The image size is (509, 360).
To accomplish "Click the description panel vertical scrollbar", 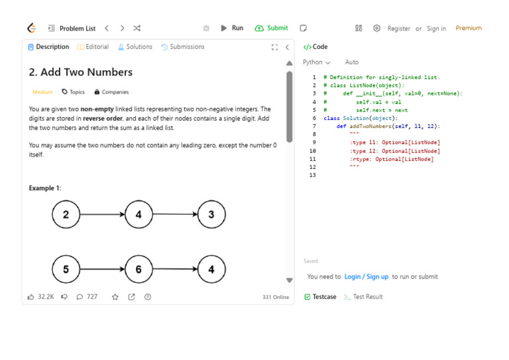I will 289,106.
